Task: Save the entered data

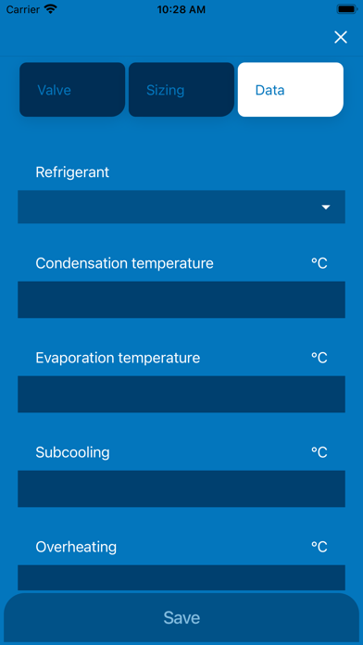Action: 181,617
